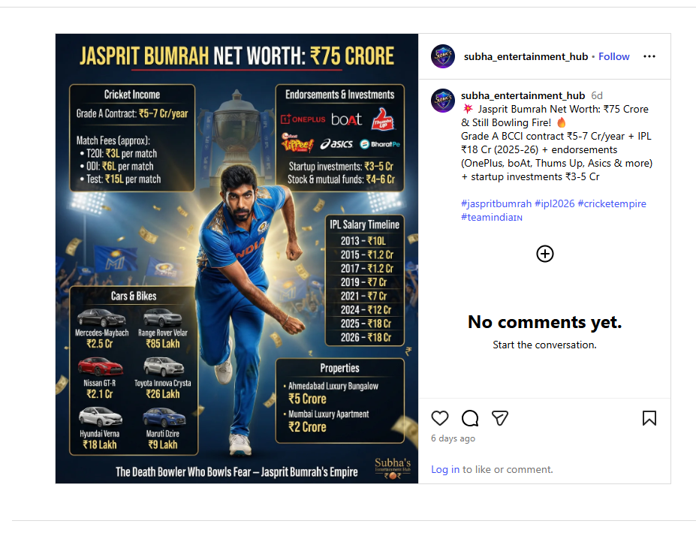Screen dimensions: 696x545
Task: Open the header profile picture avatar
Action: click(x=443, y=56)
